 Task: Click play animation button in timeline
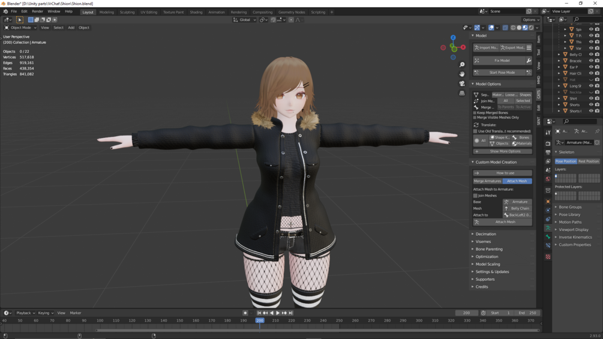coord(278,313)
